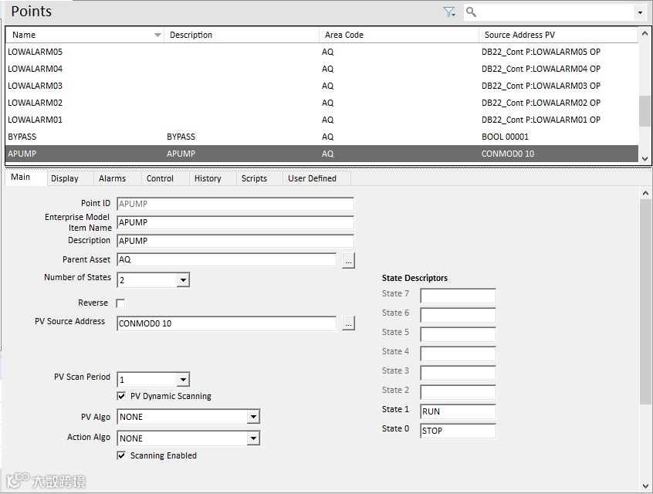
Task: Click the State 7 descriptor field
Action: [458, 296]
